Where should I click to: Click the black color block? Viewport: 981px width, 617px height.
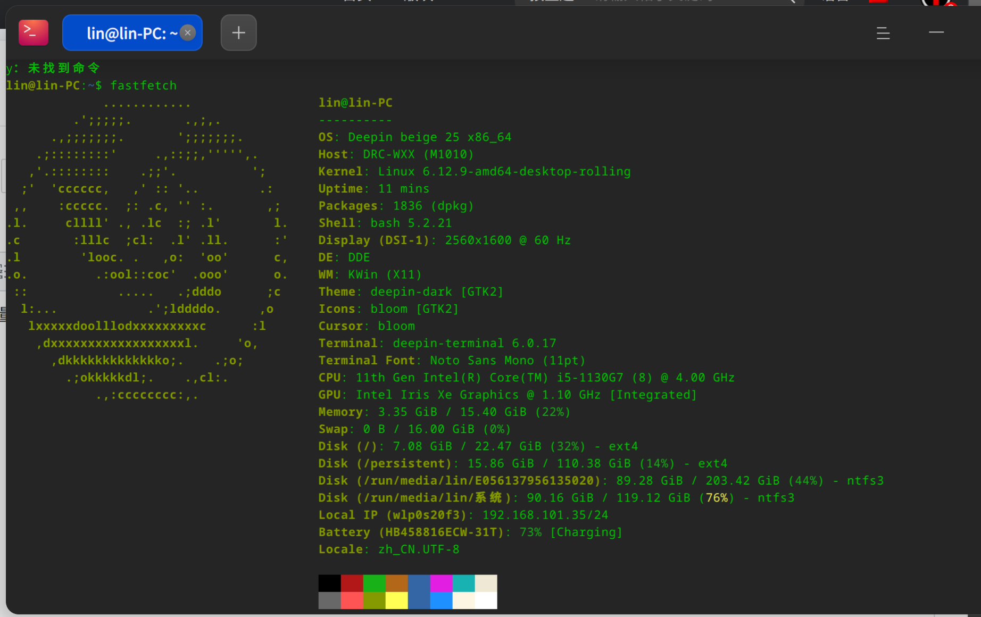(329, 583)
